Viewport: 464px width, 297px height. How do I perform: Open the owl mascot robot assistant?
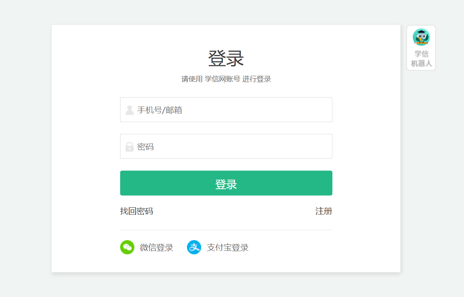pos(421,37)
